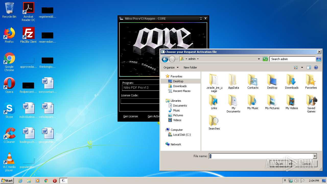Click the Cancel button
Image resolution: width=327 pixels, height=184 pixels.
click(x=306, y=164)
